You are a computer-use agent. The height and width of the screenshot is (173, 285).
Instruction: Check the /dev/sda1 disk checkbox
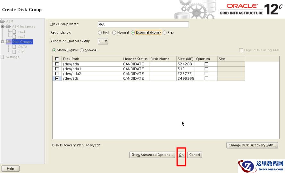pos(57,69)
